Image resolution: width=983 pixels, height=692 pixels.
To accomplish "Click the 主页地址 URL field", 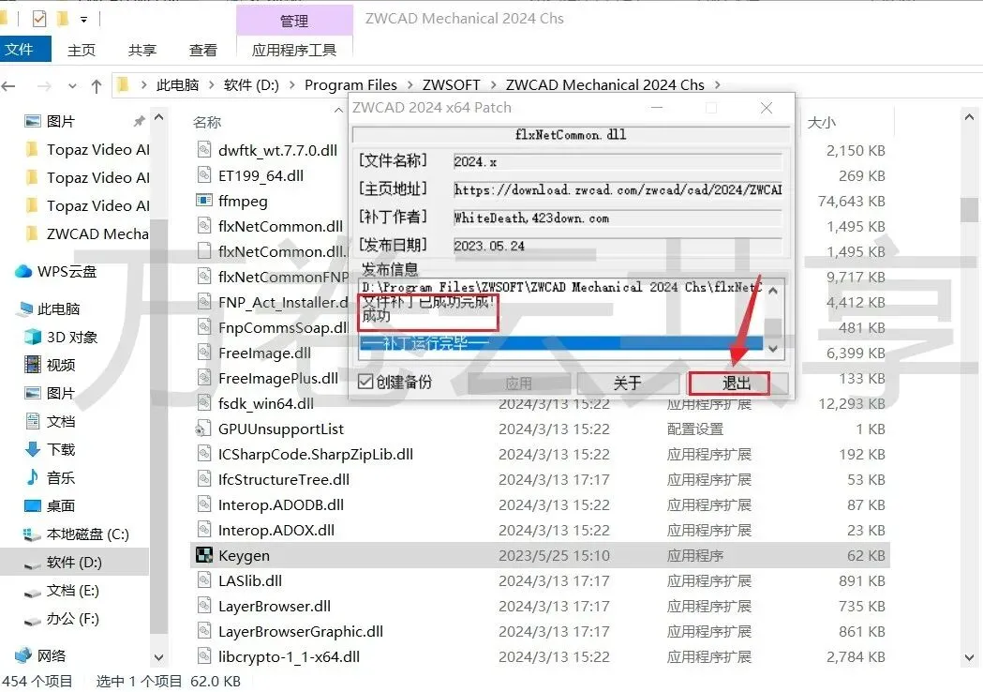I will coord(618,189).
